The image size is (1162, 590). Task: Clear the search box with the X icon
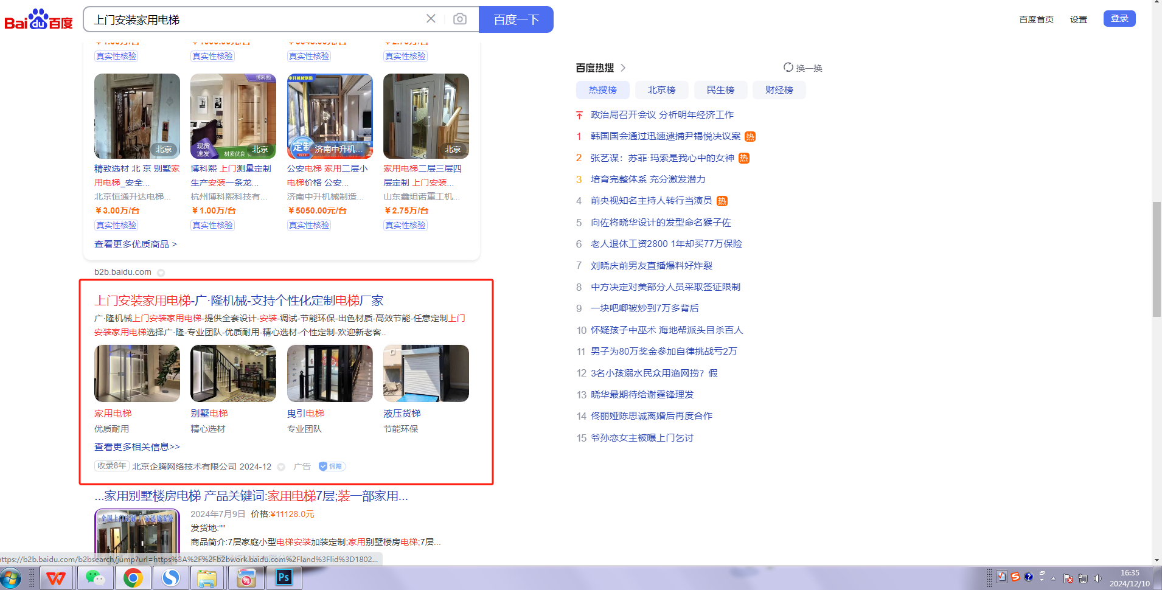(x=431, y=19)
